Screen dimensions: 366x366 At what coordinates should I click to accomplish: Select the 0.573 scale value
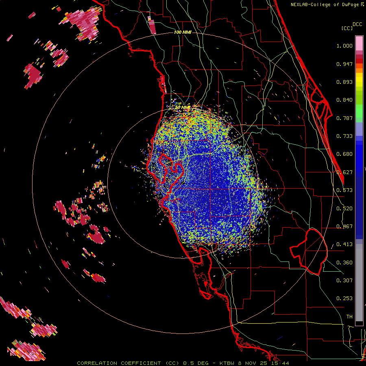point(344,190)
